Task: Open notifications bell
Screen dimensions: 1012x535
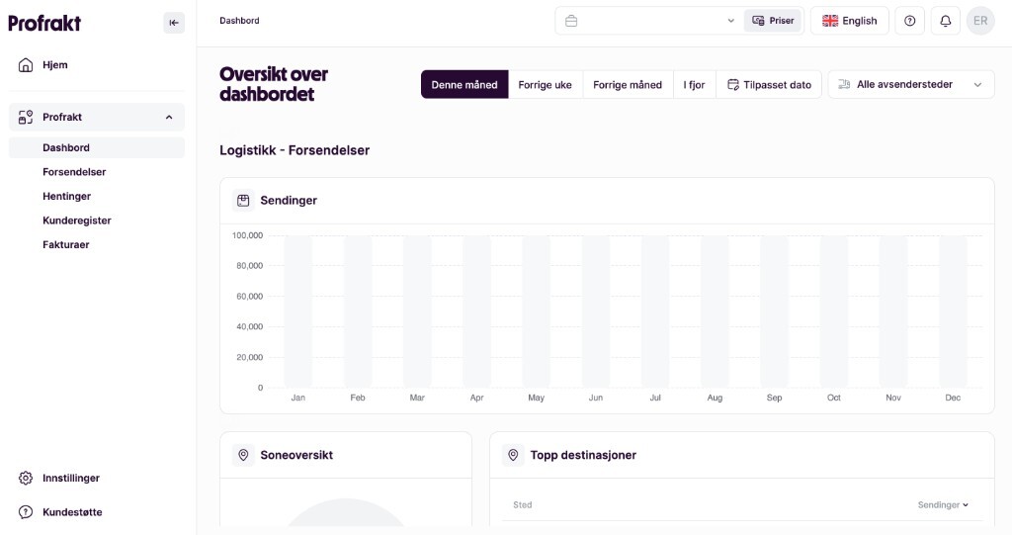Action: 946,21
